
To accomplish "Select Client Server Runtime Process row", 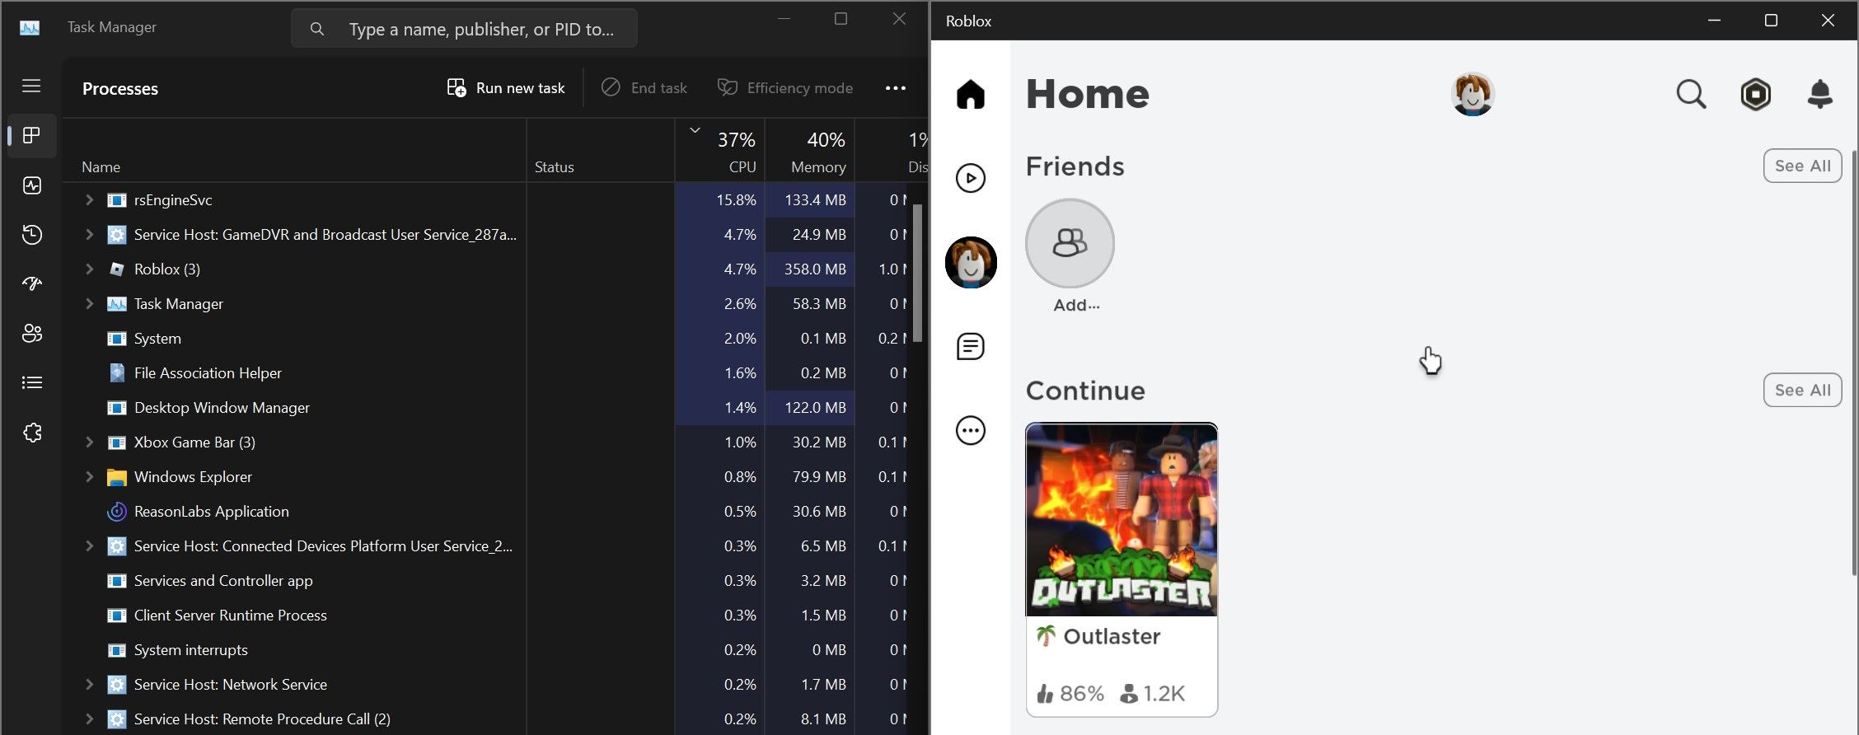I will click(494, 616).
